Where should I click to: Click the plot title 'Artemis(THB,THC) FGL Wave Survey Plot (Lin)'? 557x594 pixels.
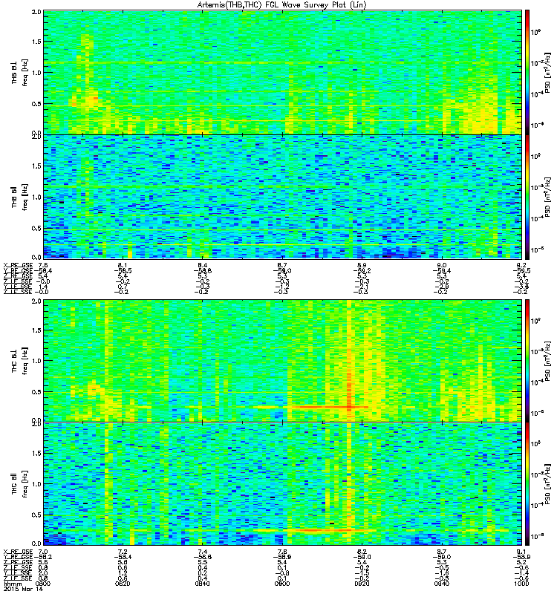pos(282,5)
